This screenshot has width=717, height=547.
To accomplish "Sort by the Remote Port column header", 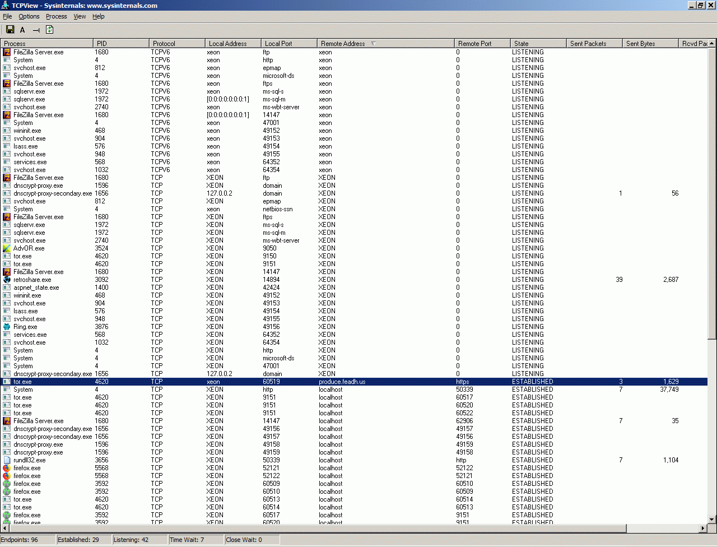I will (482, 43).
